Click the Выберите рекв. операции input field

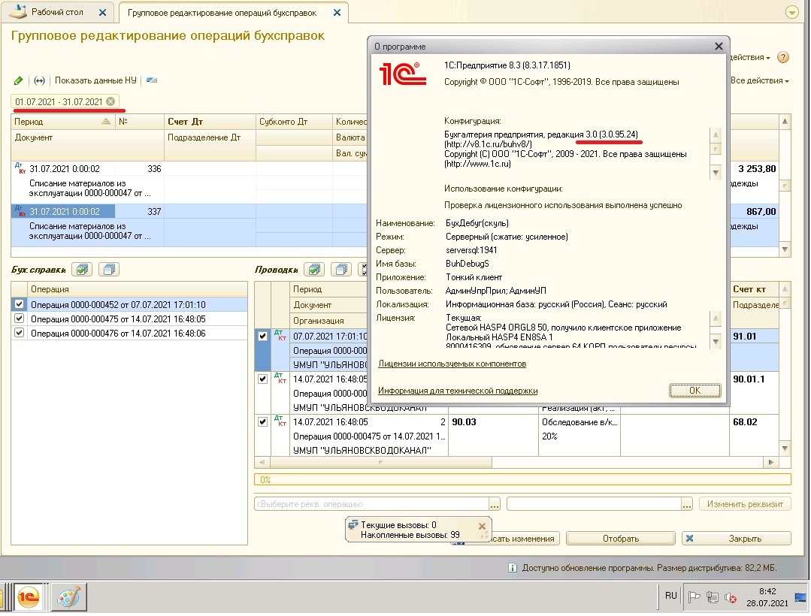coord(371,504)
